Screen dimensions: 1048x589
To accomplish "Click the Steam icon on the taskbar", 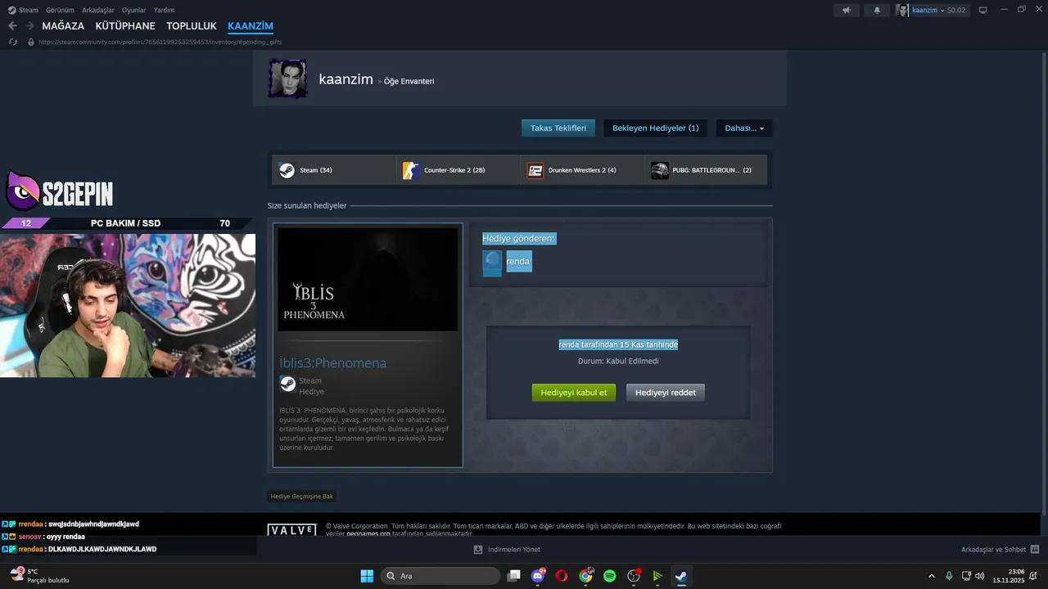I will (x=680, y=576).
